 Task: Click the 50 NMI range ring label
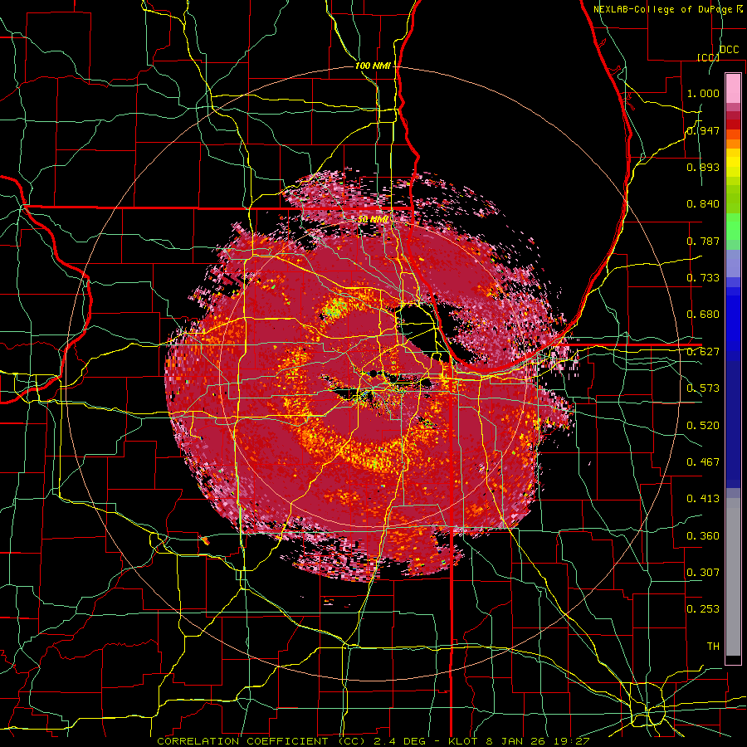tap(373, 219)
